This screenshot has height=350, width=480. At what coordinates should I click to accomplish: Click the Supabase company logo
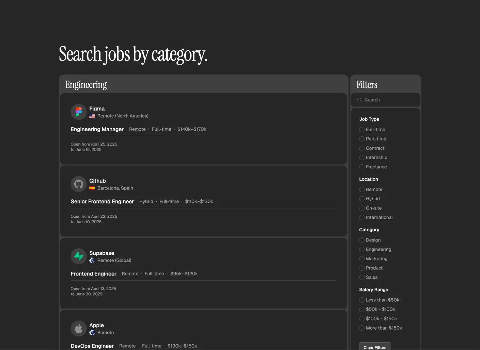pos(79,256)
